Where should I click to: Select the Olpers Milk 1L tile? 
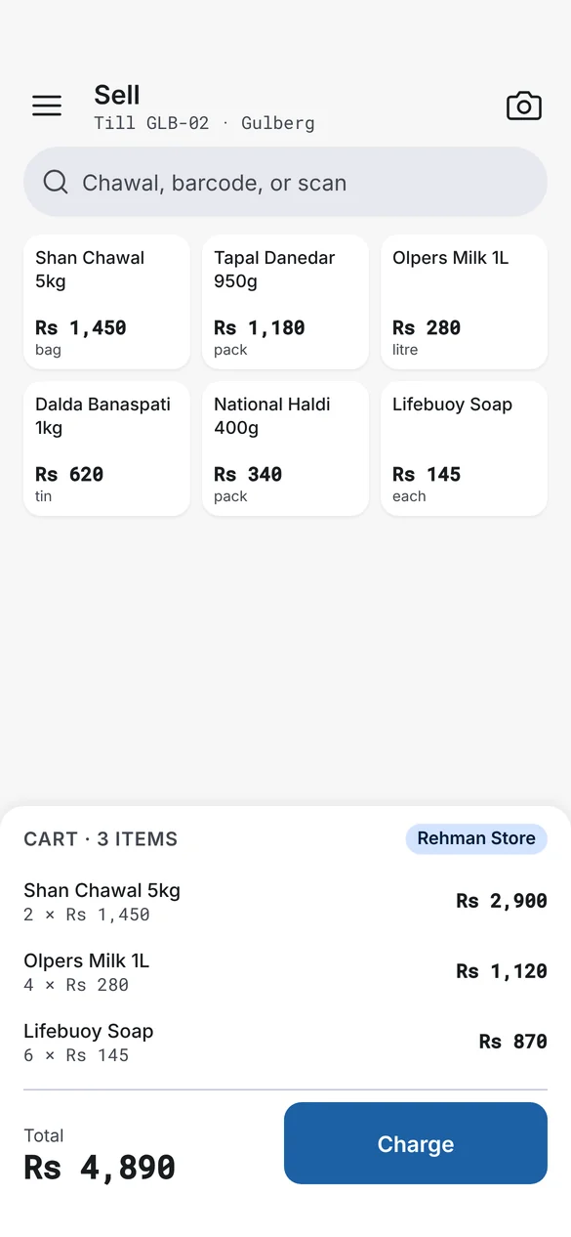pyautogui.click(x=464, y=302)
